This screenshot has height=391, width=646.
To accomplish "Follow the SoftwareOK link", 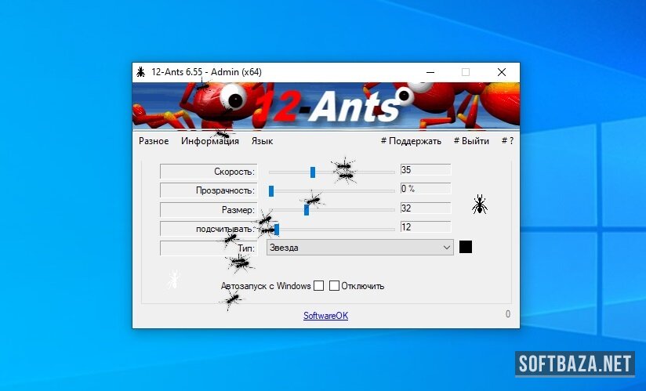I will pos(325,316).
